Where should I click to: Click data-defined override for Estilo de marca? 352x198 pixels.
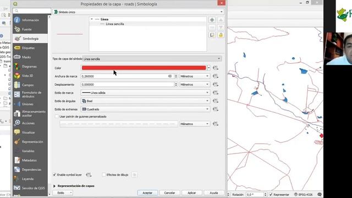216,93
